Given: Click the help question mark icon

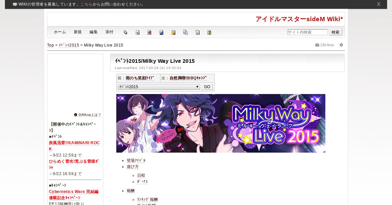Looking at the screenshot, I should [209, 32].
